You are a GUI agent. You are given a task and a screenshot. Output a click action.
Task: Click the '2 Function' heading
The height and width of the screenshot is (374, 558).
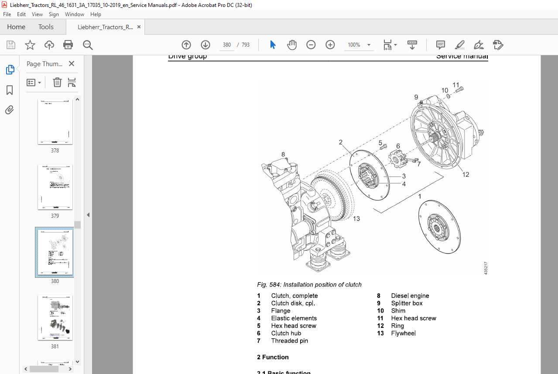point(273,357)
